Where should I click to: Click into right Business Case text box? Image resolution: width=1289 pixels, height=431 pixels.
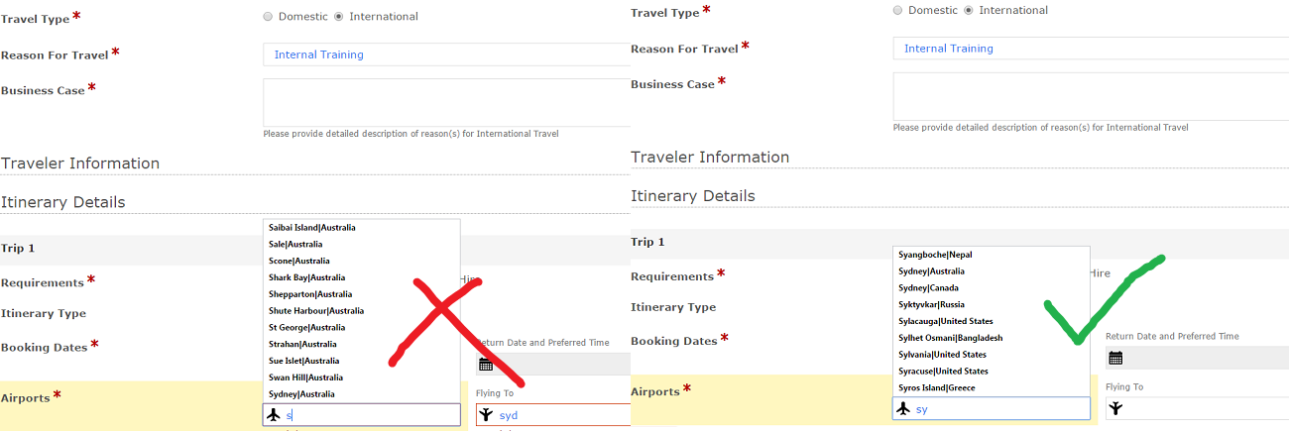click(1091, 96)
